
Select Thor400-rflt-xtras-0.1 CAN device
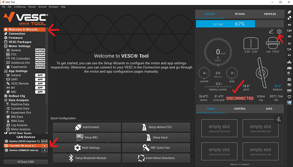click(26, 146)
